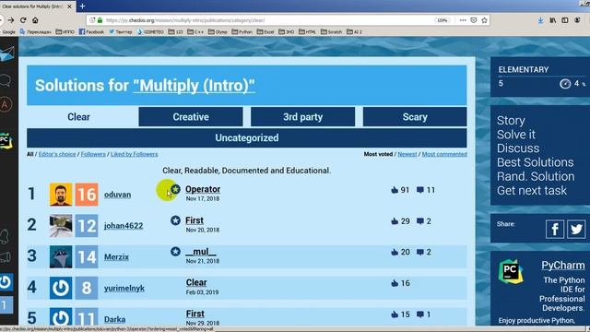Image resolution: width=590 pixels, height=332 pixels.
Task: Click the yurimelnyk username link
Action: [124, 289]
